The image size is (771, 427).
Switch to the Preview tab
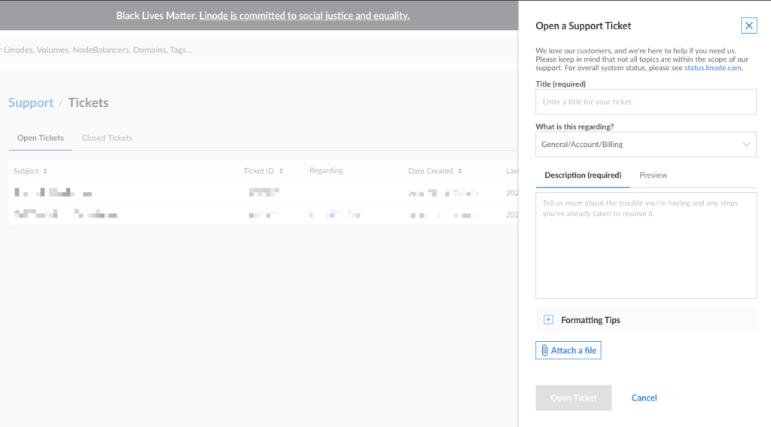pos(653,175)
